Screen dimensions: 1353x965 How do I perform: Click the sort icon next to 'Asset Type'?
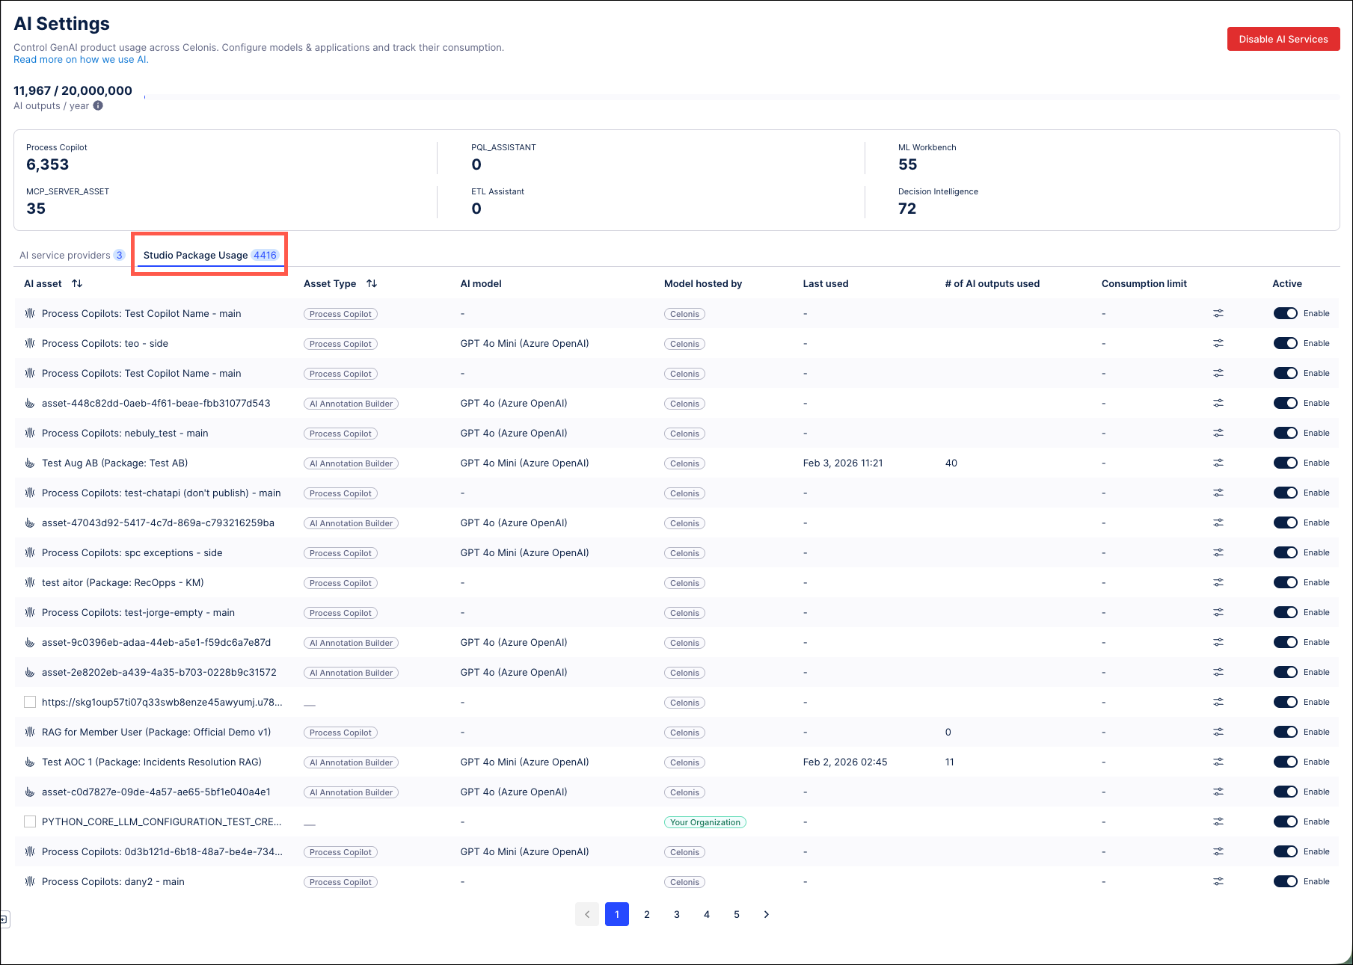click(372, 283)
